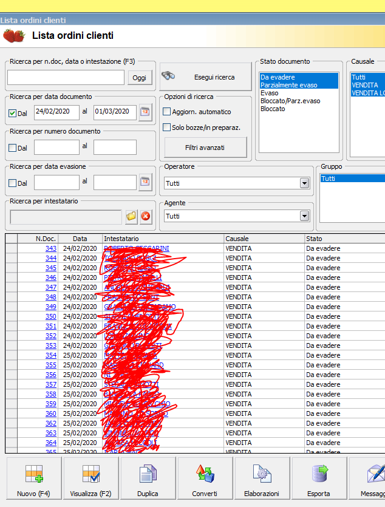Image resolution: width=385 pixels, height=507 pixels.
Task: Open order number 343 link
Action: click(x=51, y=248)
